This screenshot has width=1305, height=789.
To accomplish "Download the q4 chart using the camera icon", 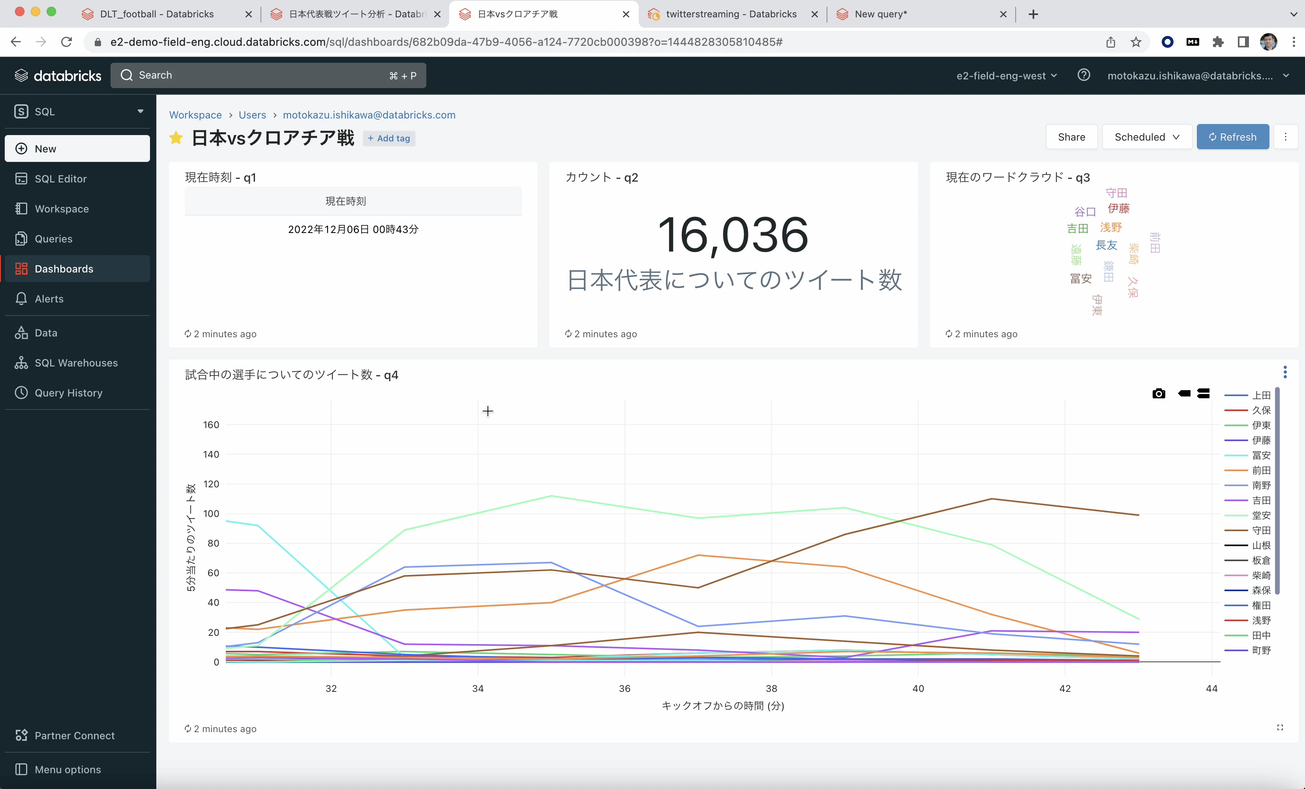I will pyautogui.click(x=1159, y=394).
